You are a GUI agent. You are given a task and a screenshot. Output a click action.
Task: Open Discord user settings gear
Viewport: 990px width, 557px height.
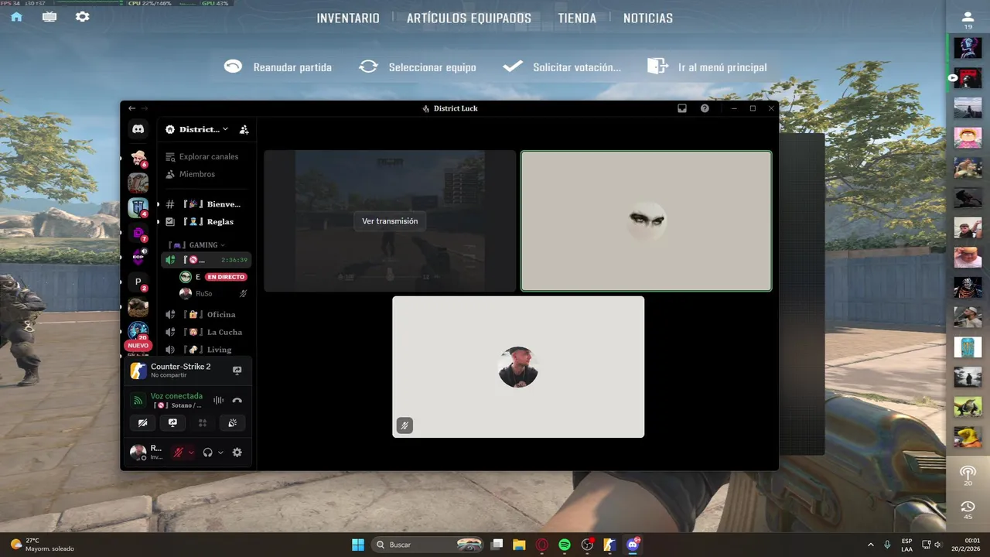[237, 453]
